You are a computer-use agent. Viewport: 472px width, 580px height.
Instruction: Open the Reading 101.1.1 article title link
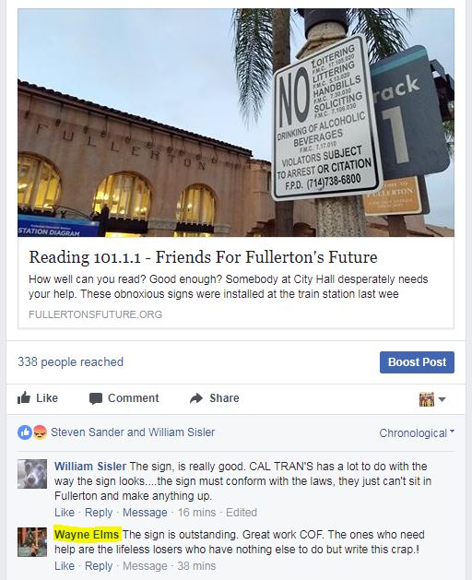[x=203, y=257]
